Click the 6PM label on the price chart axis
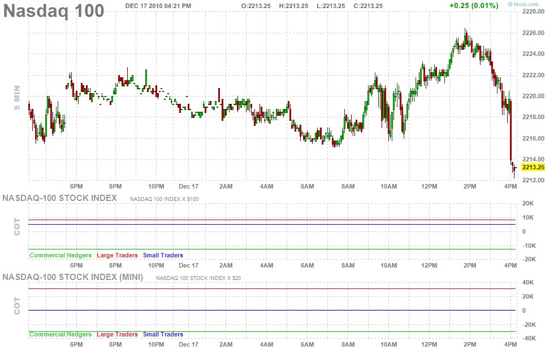 pyautogui.click(x=76, y=186)
